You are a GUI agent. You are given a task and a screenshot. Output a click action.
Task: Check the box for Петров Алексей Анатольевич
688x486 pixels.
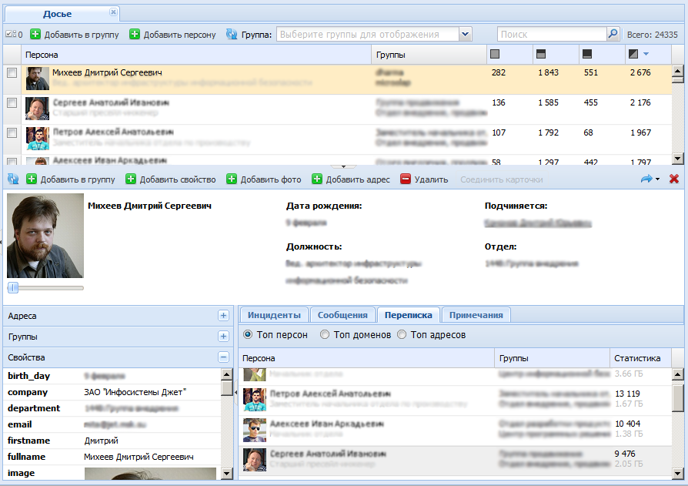click(12, 132)
